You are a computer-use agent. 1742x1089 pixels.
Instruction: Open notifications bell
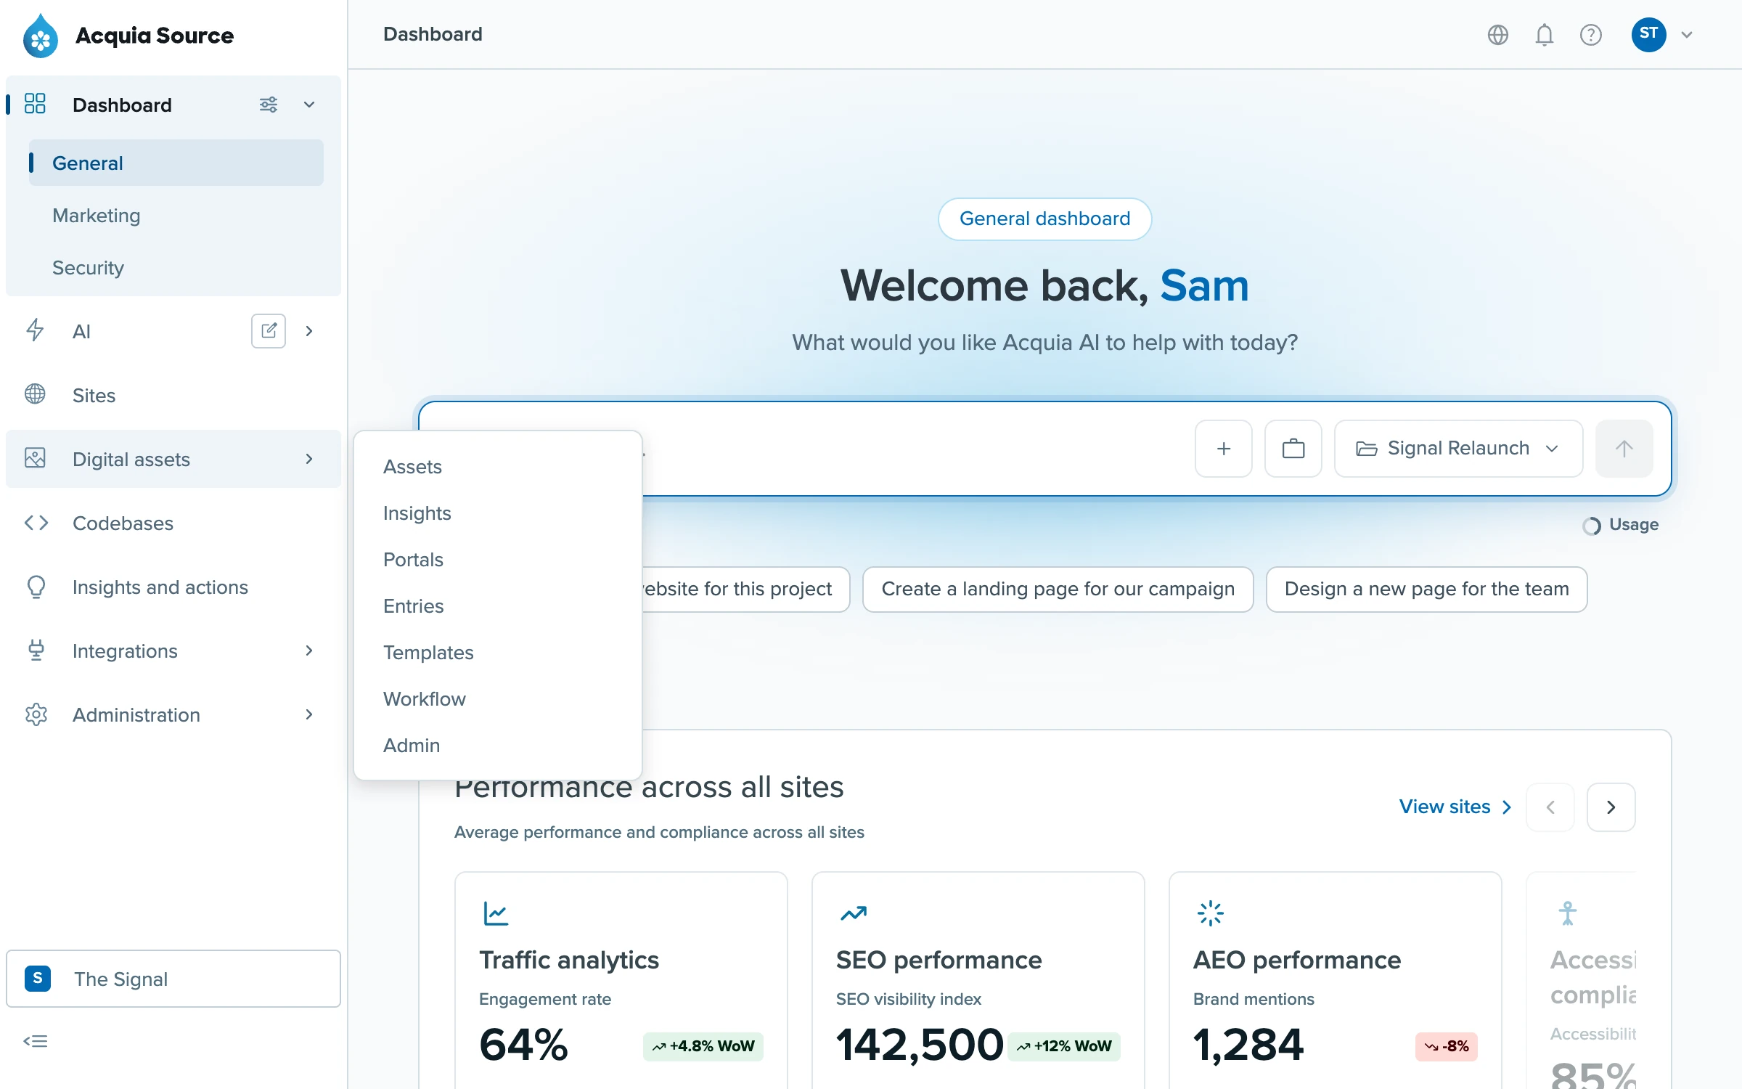point(1544,34)
